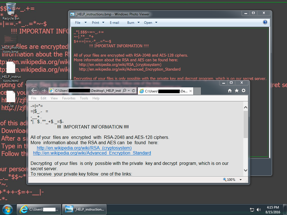Open the Home page icon in Internet Explorer
Screen dimensions: 287x215
coord(230,90)
